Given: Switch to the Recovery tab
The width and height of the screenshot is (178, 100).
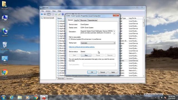Looking at the screenshot, I should pos(83,20).
